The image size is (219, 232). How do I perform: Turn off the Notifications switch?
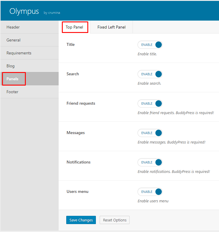pos(150,162)
